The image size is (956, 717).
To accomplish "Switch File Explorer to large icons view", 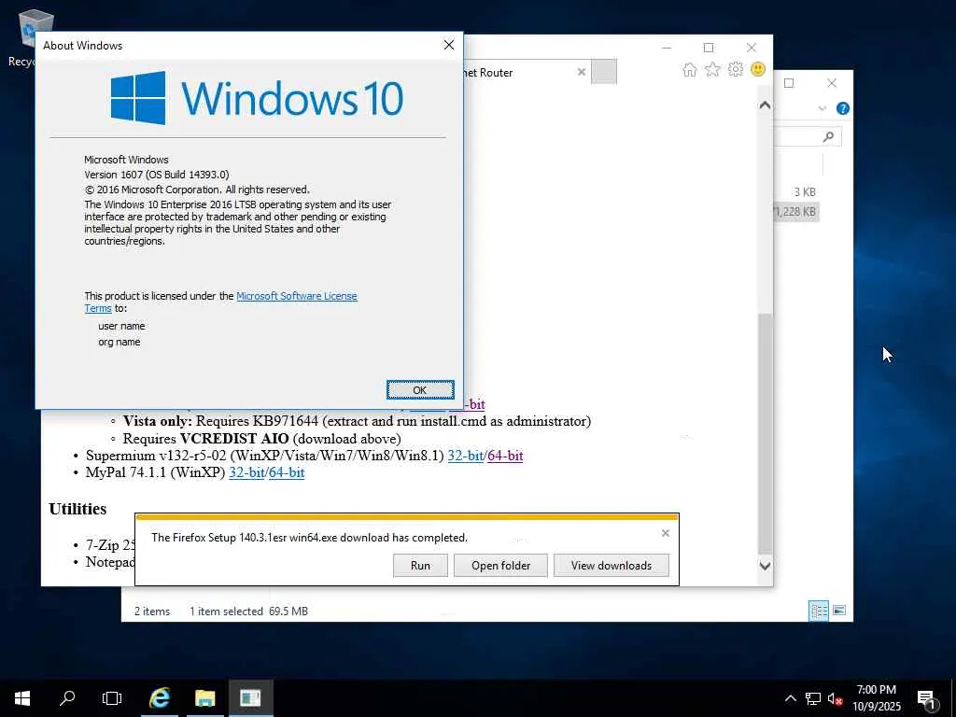I will tap(839, 611).
